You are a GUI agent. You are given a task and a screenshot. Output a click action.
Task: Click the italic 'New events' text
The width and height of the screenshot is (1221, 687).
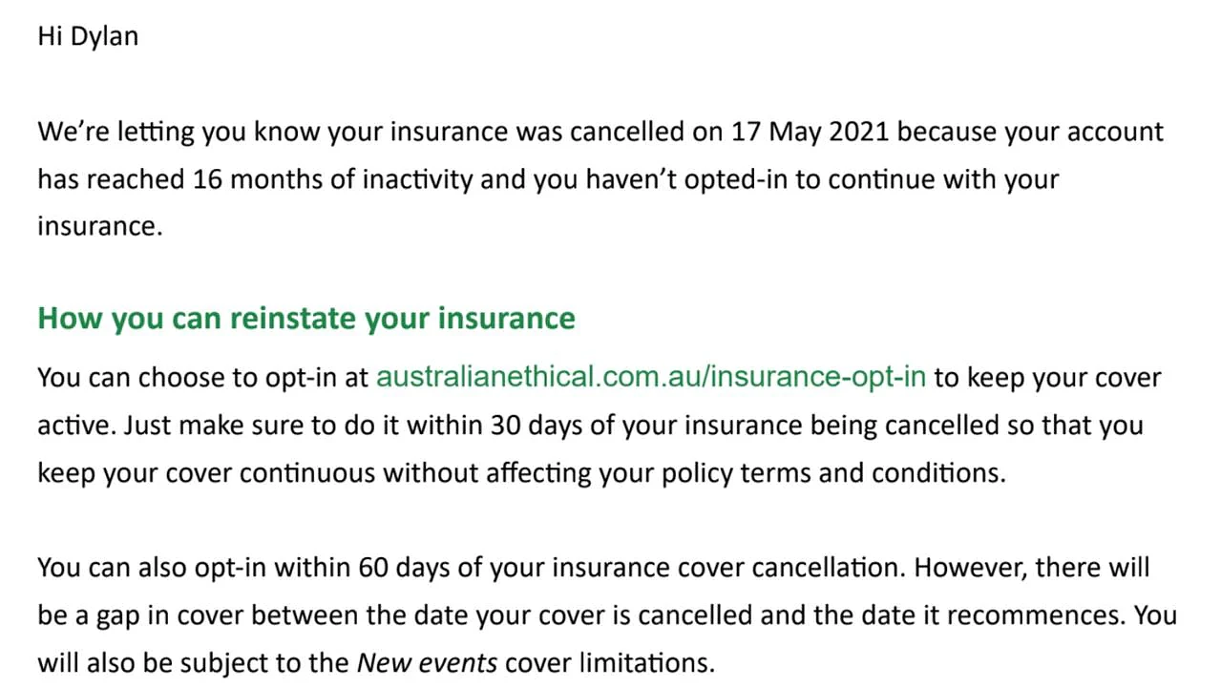427,662
